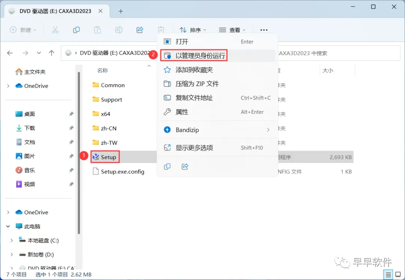
Task: Choose 压缩为 ZIP 文件
Action: (217, 84)
